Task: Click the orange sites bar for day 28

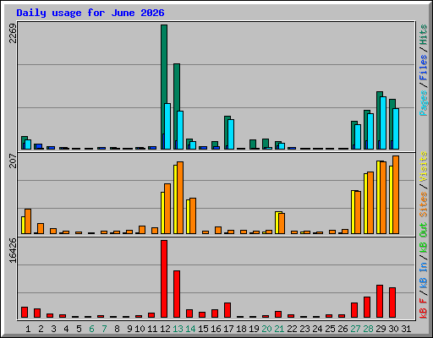Action: pyautogui.click(x=370, y=203)
